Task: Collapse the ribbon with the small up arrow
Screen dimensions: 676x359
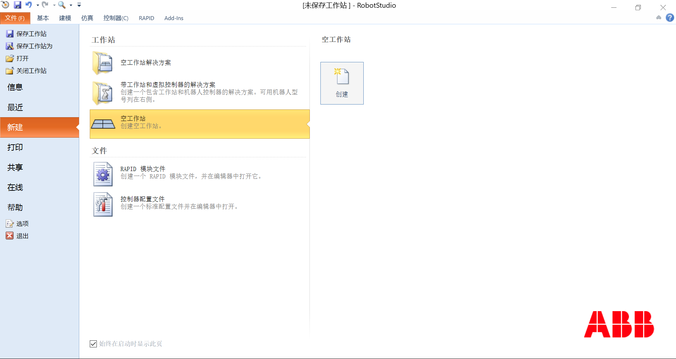Action: (659, 18)
